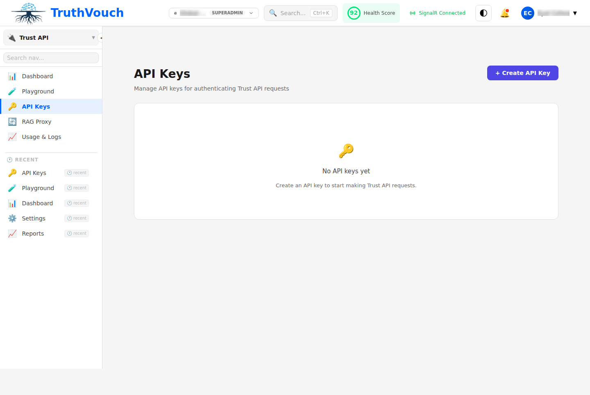View the Health Score 92 badge

coord(371,13)
